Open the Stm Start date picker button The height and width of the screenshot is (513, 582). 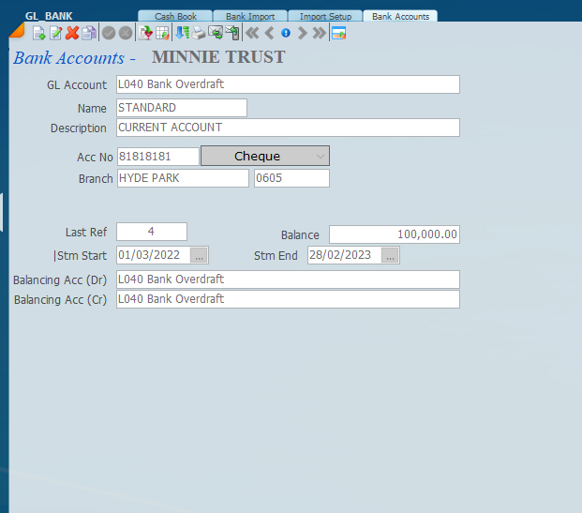pos(199,255)
